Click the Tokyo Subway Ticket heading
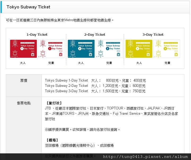The height and width of the screenshot is (160, 191). 28,7
